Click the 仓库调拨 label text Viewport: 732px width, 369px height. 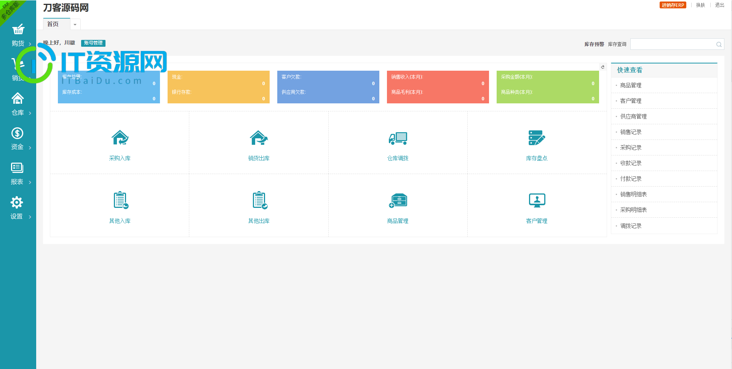pos(398,158)
